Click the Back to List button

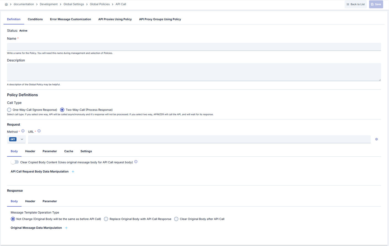coord(355,4)
